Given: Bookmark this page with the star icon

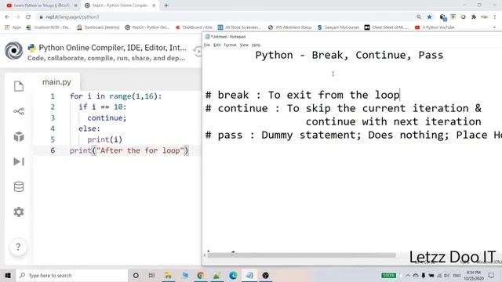Looking at the screenshot, I should point(429,16).
